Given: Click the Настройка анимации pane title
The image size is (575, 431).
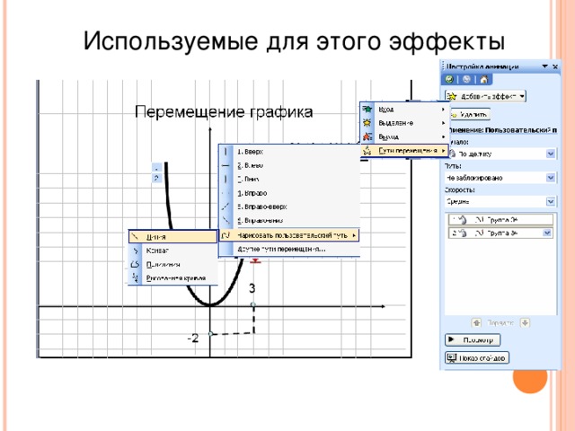Looking at the screenshot, I should pos(482,66).
